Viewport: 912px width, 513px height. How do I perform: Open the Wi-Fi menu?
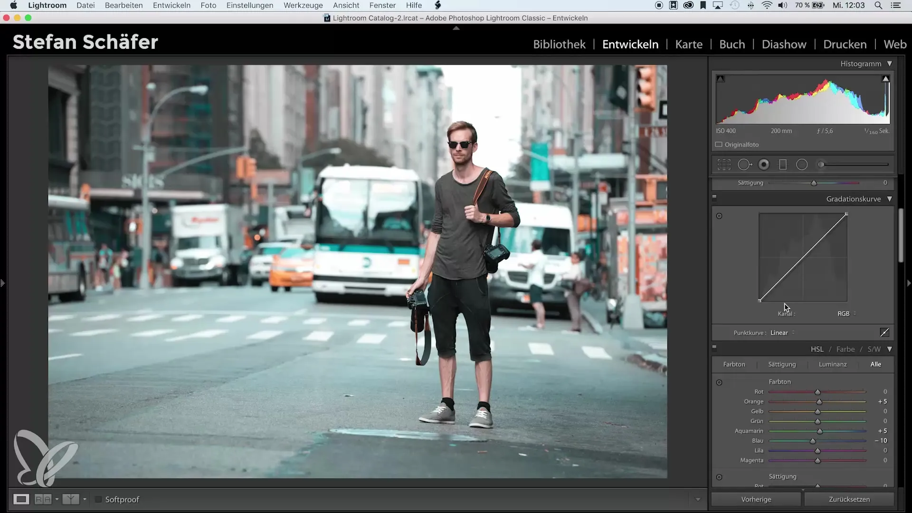767,5
